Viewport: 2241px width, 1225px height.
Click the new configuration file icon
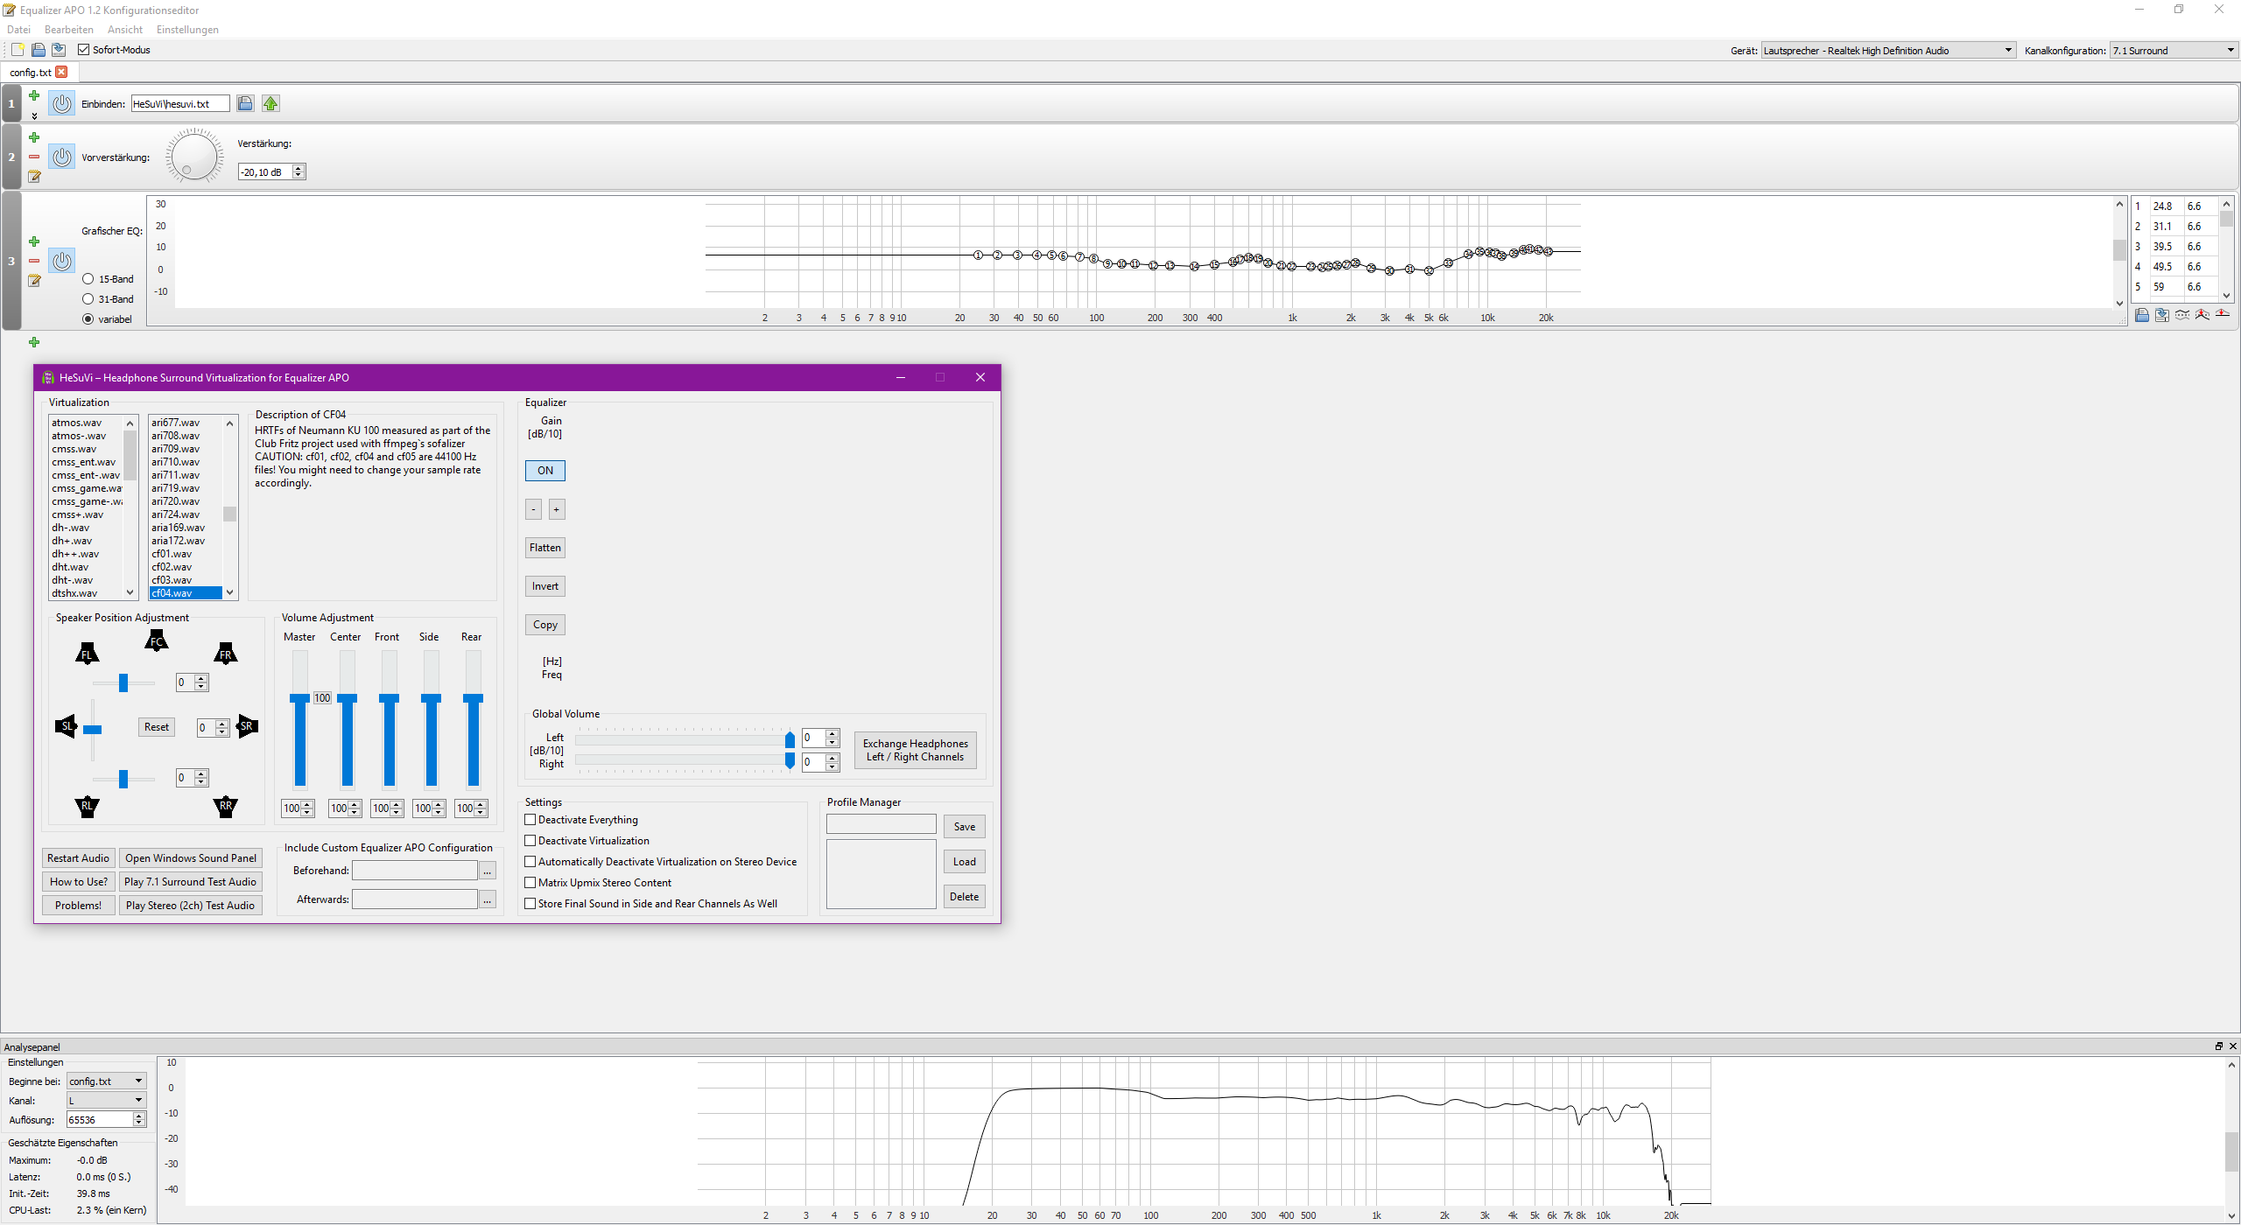tap(18, 50)
